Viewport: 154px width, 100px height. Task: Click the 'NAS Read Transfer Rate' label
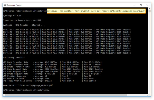[15, 65]
